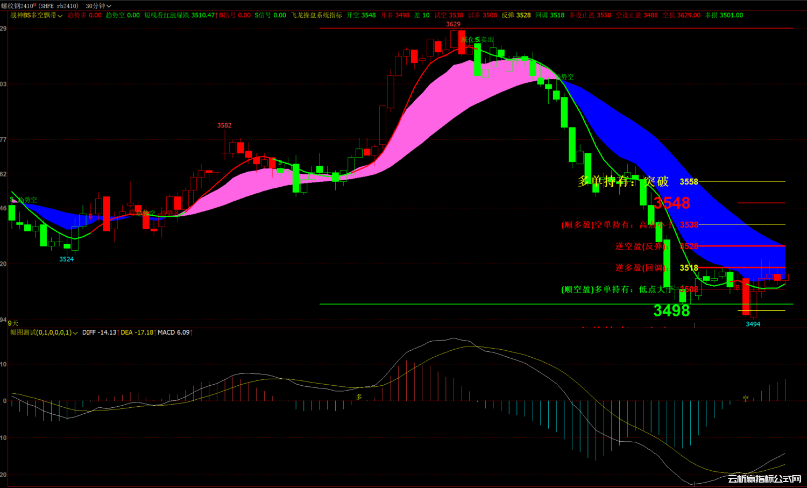Click the 逆多盈(回调) annotation

coord(643,268)
